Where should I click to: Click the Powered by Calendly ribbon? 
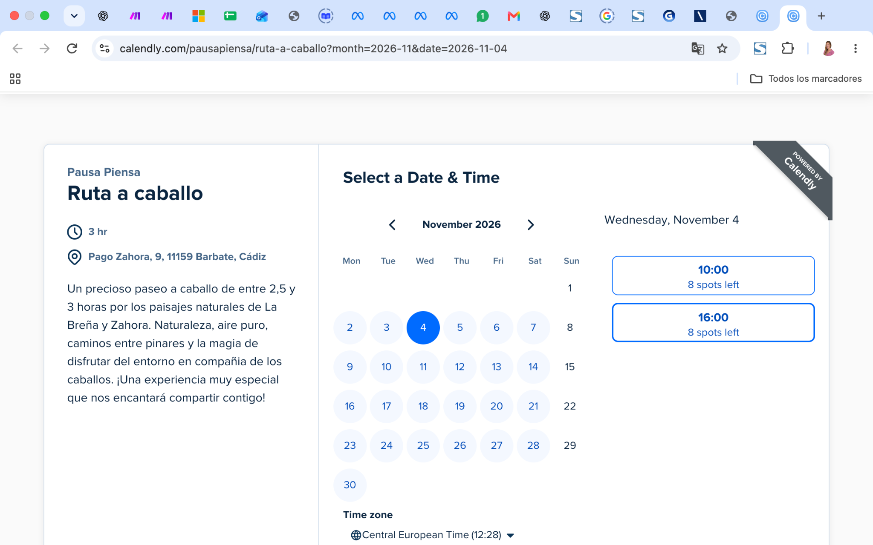pyautogui.click(x=798, y=175)
